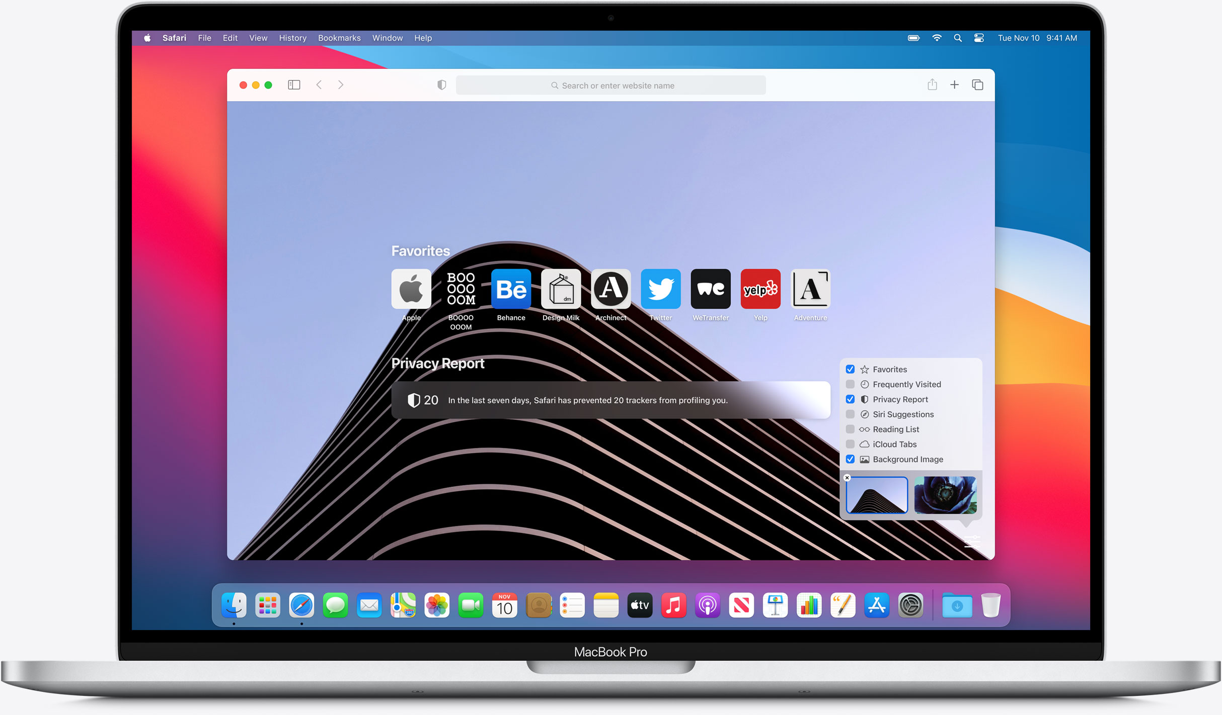Expand Reading List section toggle
This screenshot has height=715, width=1222.
851,428
